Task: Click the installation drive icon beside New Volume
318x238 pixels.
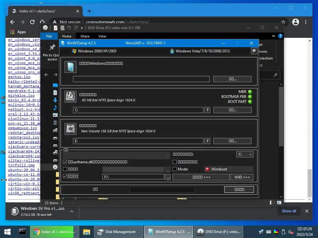Action: coord(70,129)
